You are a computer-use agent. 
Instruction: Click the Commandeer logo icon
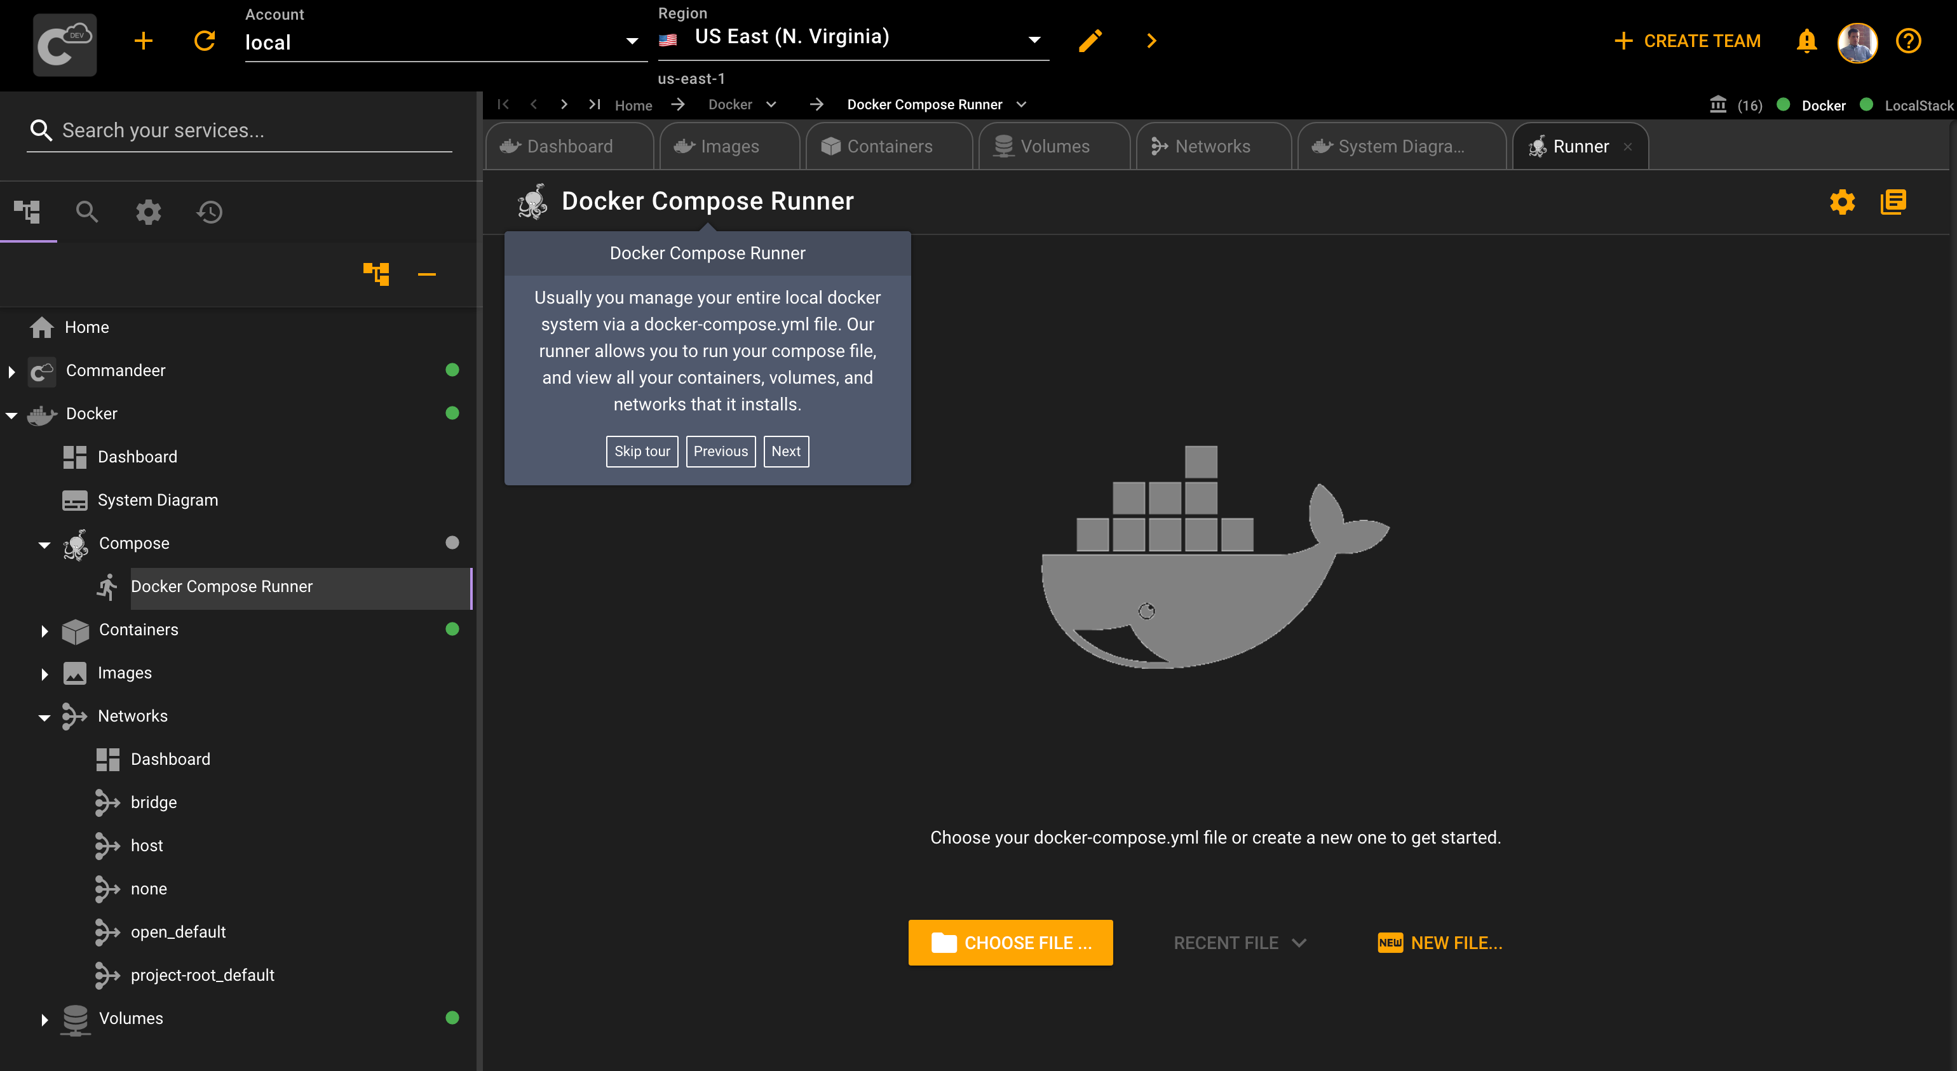coord(65,44)
